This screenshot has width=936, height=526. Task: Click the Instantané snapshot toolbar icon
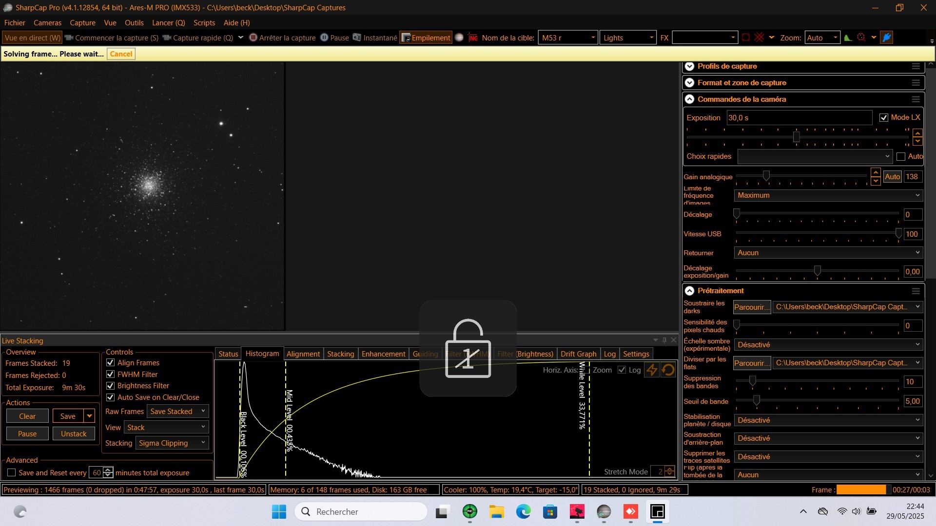pos(357,38)
